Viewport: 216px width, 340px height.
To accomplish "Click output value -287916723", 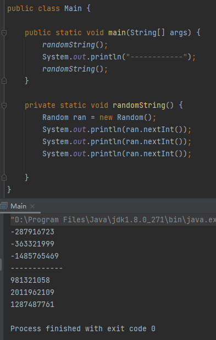I will (32, 232).
